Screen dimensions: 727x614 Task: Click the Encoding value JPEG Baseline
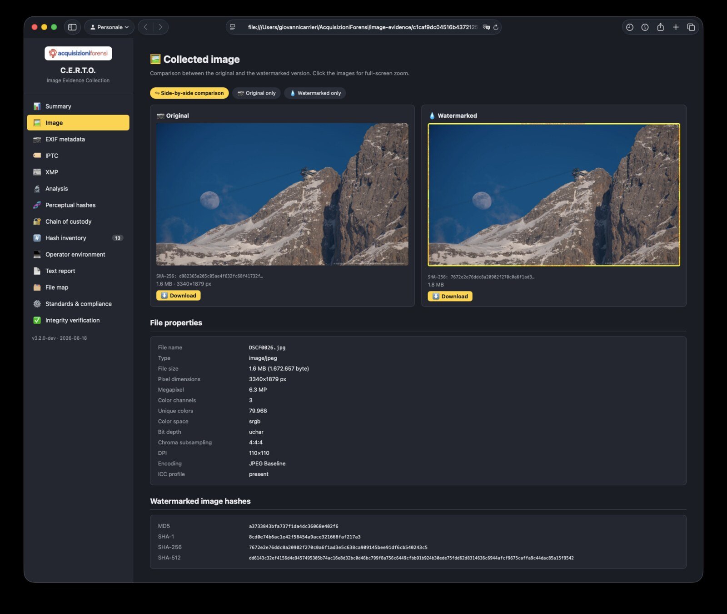click(x=267, y=463)
